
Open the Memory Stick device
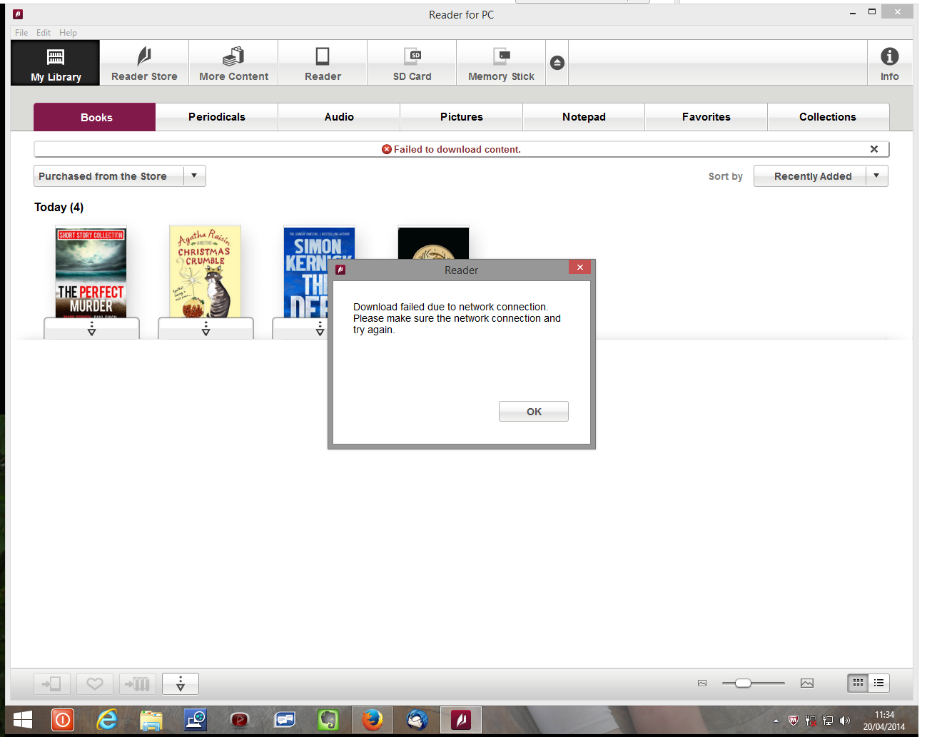click(501, 63)
